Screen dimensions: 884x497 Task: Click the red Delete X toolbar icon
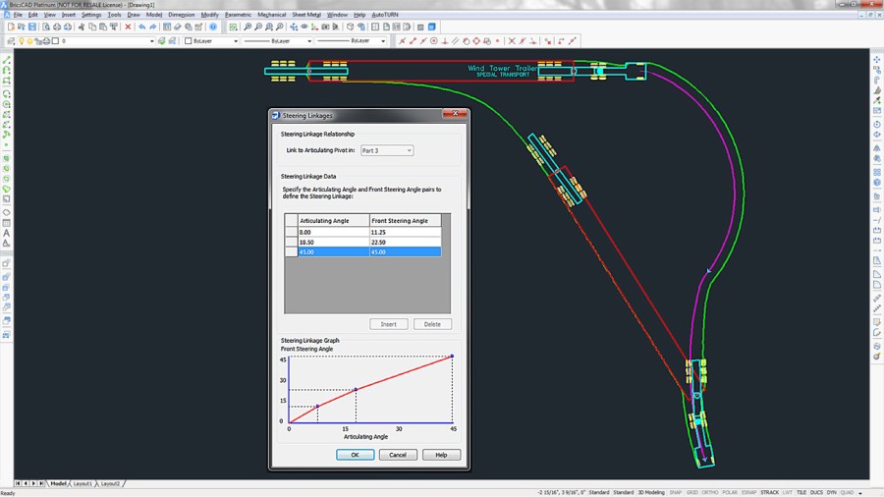128,28
